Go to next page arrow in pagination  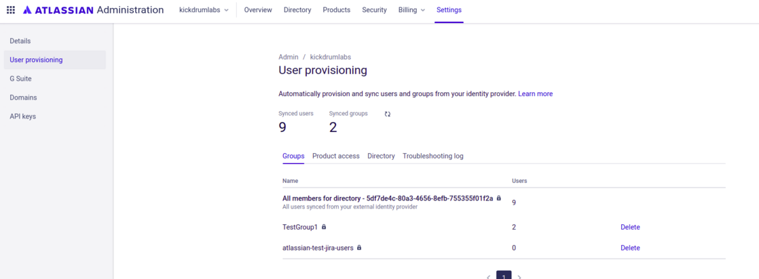(520, 277)
